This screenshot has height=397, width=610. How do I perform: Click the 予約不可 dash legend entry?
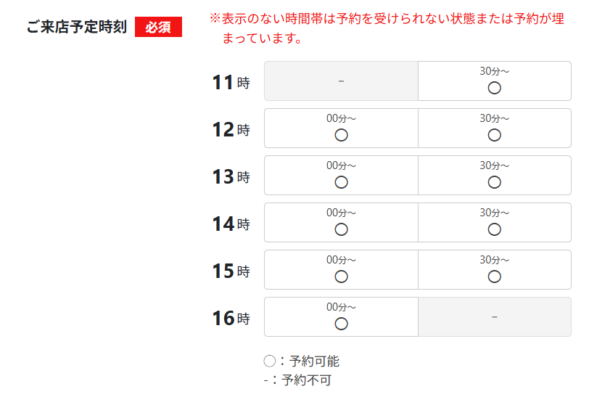[297, 380]
